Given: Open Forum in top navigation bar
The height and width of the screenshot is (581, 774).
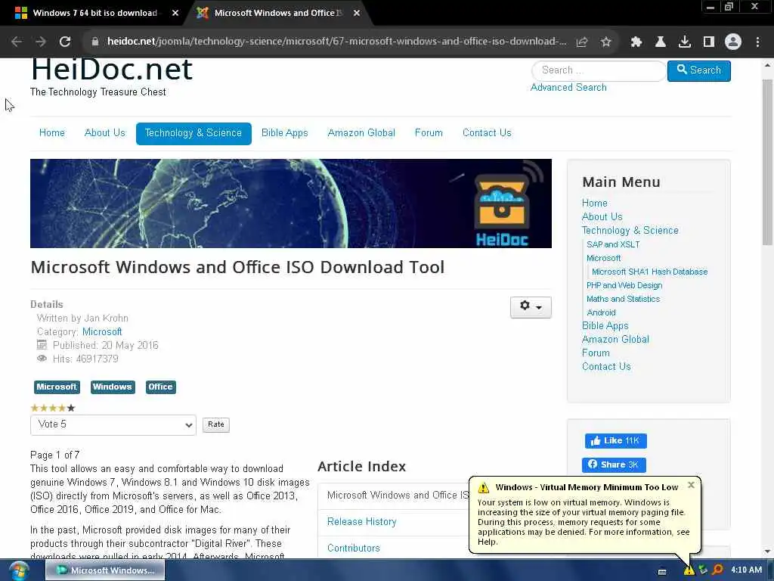Looking at the screenshot, I should (x=429, y=133).
